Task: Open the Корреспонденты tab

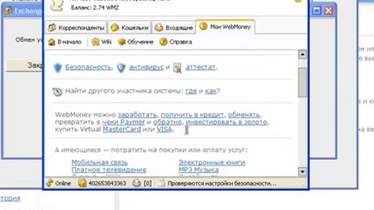Action: pos(76,27)
